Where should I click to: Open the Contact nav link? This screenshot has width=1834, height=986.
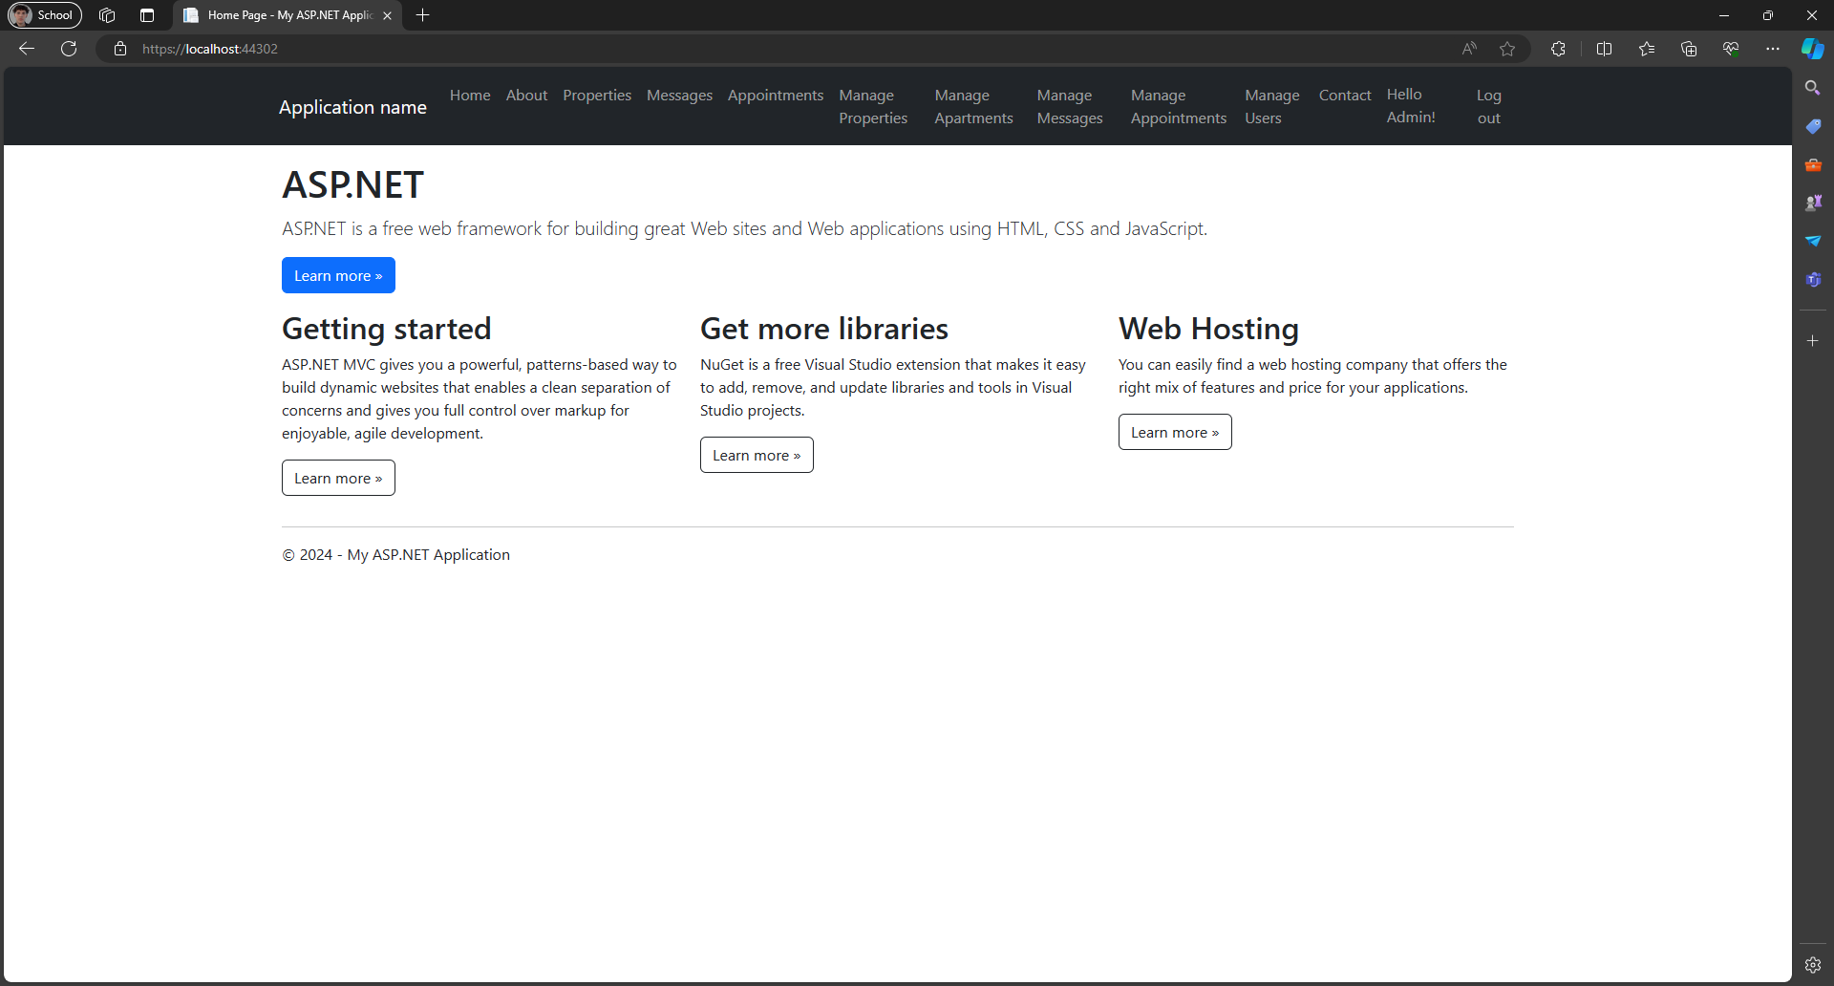tap(1345, 96)
